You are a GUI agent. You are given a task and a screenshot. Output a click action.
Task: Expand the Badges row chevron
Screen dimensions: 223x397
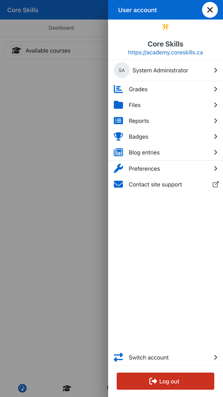(x=215, y=137)
